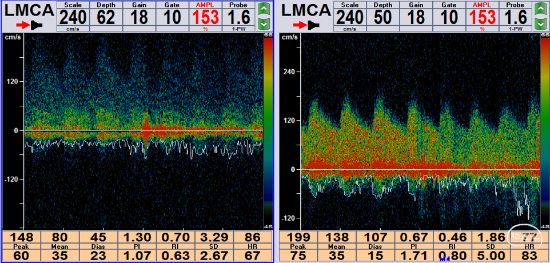Click the lower Peak value 75
The width and height of the screenshot is (550, 263).
pos(298,255)
